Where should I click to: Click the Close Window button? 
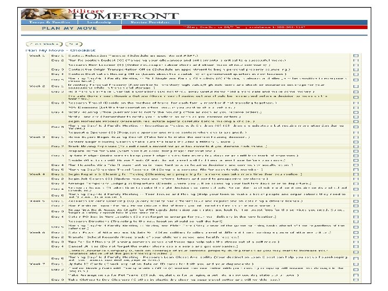(x=44, y=44)
